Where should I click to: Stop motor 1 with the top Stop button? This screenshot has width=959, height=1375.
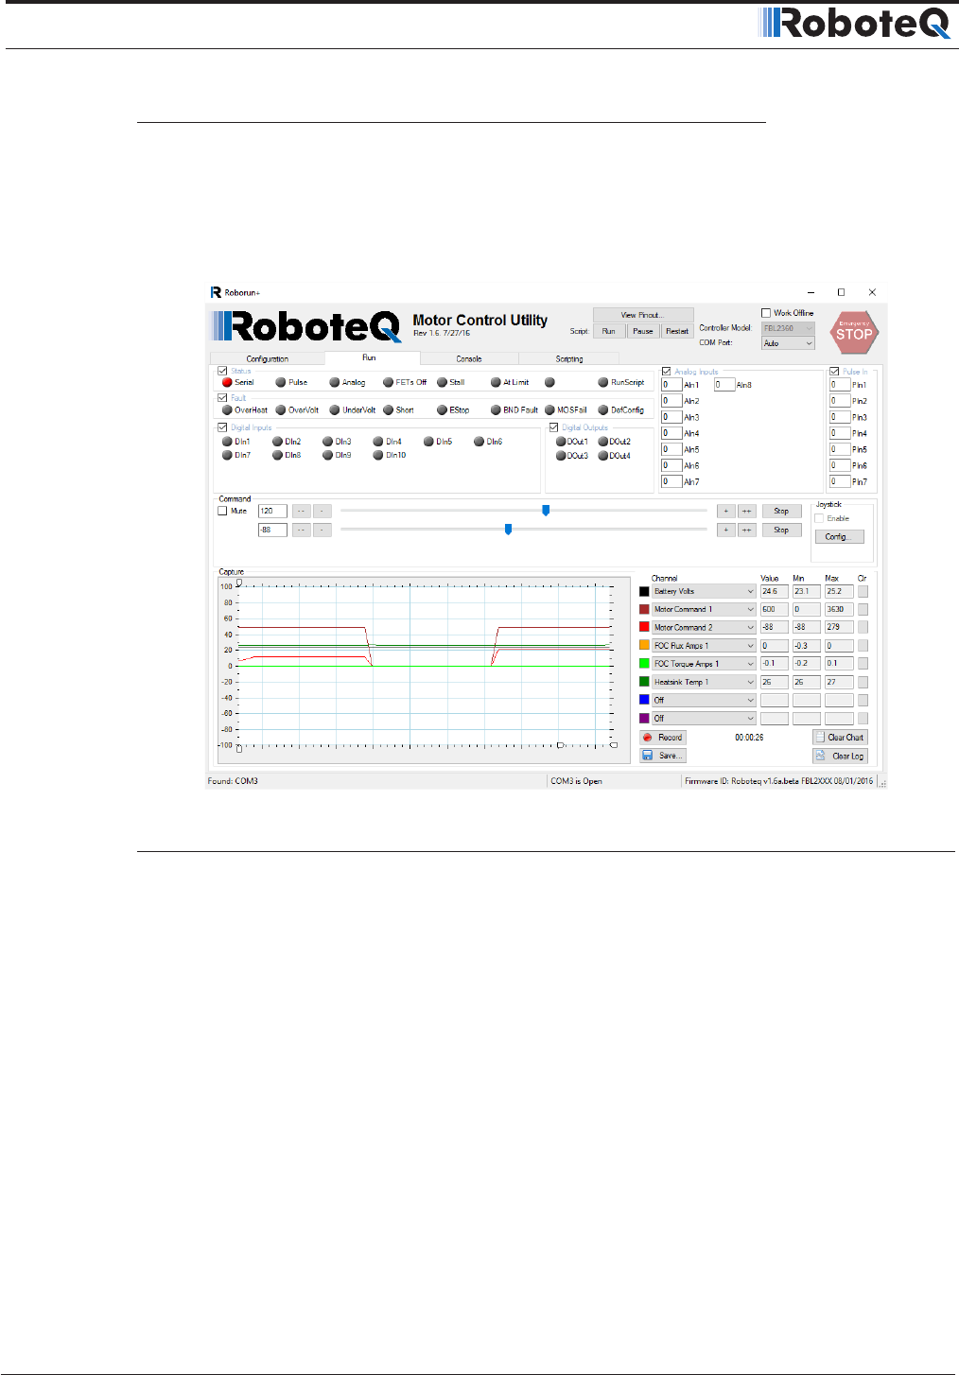(x=781, y=511)
